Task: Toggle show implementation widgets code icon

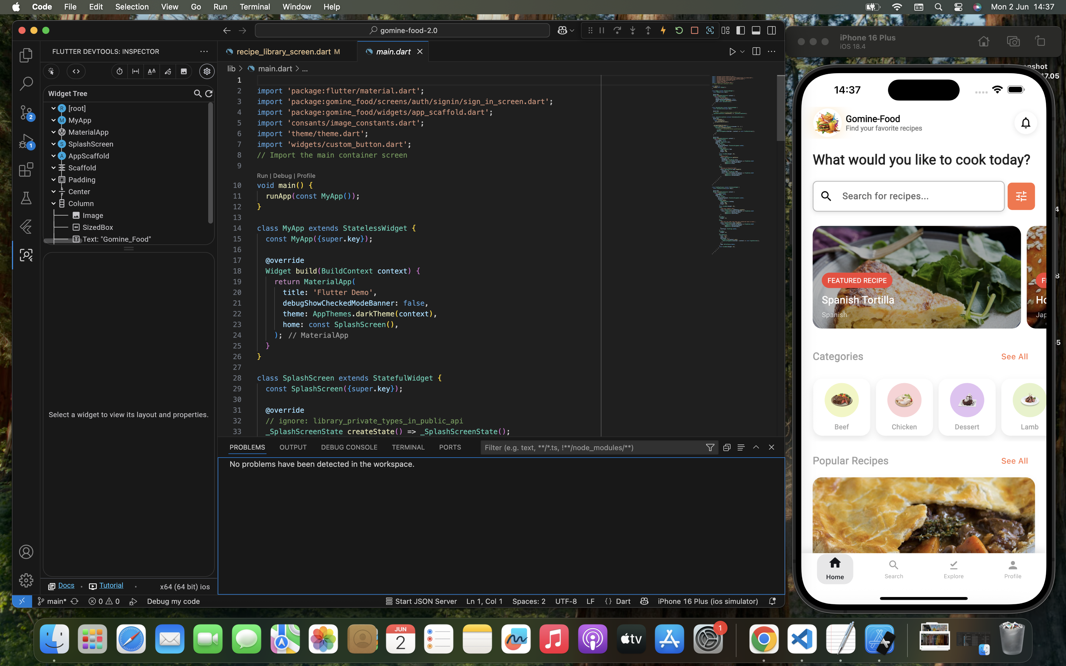Action: click(76, 71)
